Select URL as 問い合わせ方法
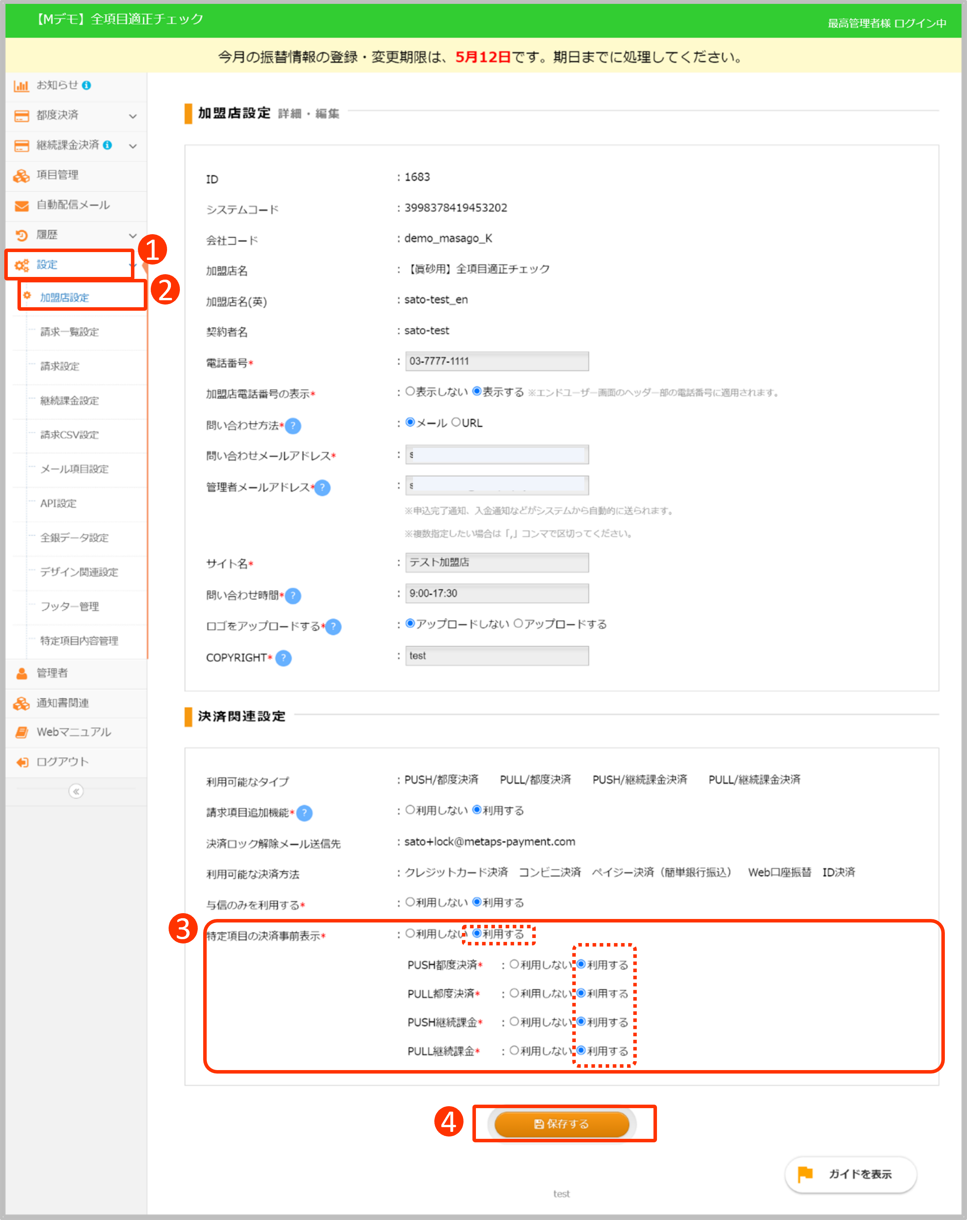This screenshot has width=967, height=1220. [x=456, y=423]
